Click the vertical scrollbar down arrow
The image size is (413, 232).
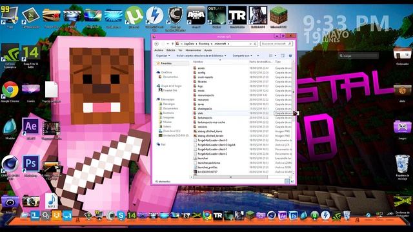tap(293, 173)
